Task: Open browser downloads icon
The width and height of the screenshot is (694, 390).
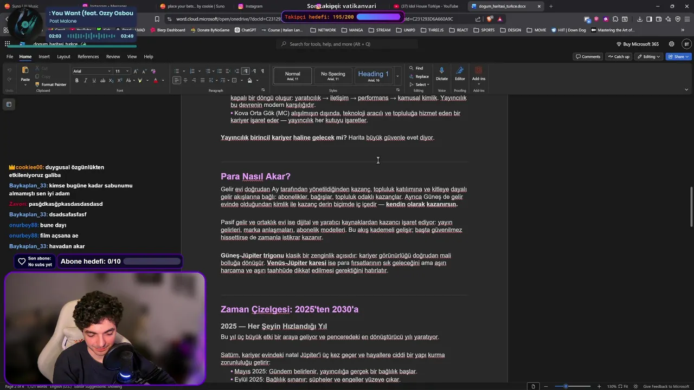Action: 640,19
